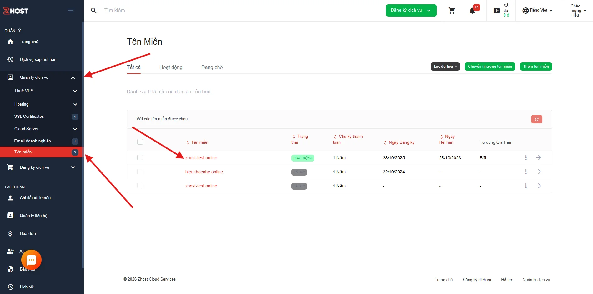The height and width of the screenshot is (294, 593).
Task: Open the Tiếng Việt language dropdown
Action: 538,10
